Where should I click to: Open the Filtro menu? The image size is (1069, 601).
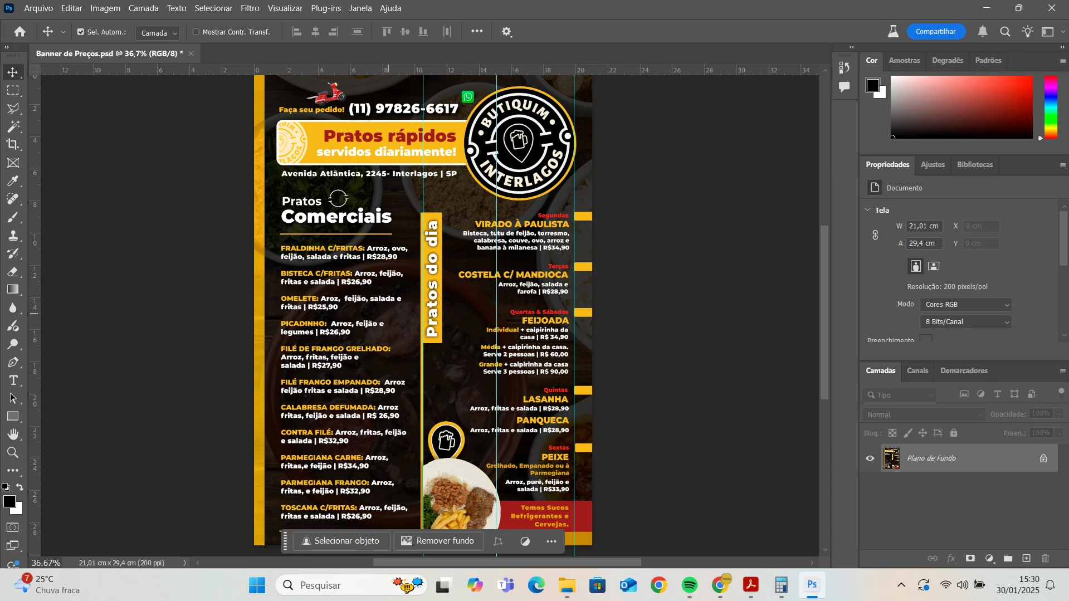pos(250,8)
